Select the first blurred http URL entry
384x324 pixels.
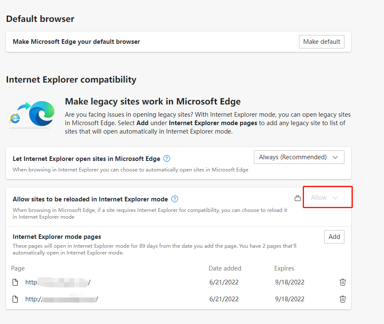click(58, 282)
